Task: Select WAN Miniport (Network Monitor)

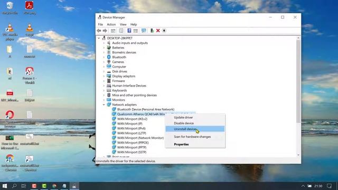Action: click(x=140, y=138)
